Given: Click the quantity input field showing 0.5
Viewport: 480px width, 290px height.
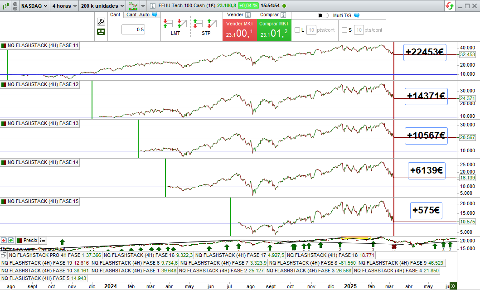Looking at the screenshot, I should pyautogui.click(x=133, y=29).
